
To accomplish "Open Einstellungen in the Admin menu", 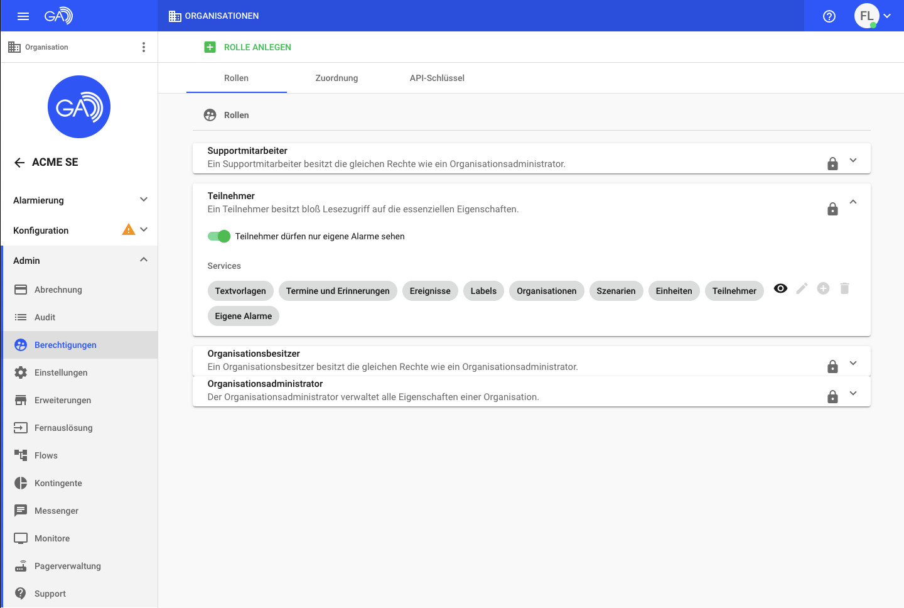I will click(x=61, y=372).
